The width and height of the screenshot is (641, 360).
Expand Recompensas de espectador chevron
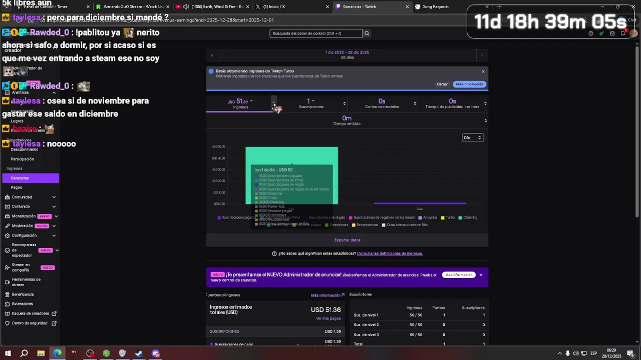coord(57,250)
